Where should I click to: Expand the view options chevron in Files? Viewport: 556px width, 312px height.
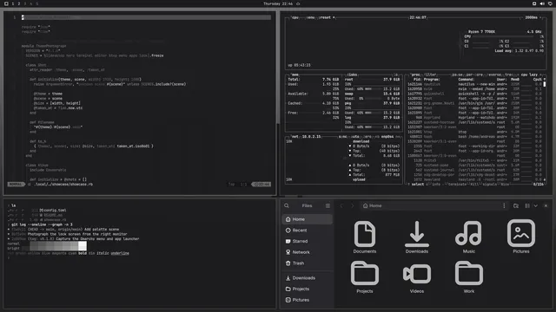pos(535,205)
